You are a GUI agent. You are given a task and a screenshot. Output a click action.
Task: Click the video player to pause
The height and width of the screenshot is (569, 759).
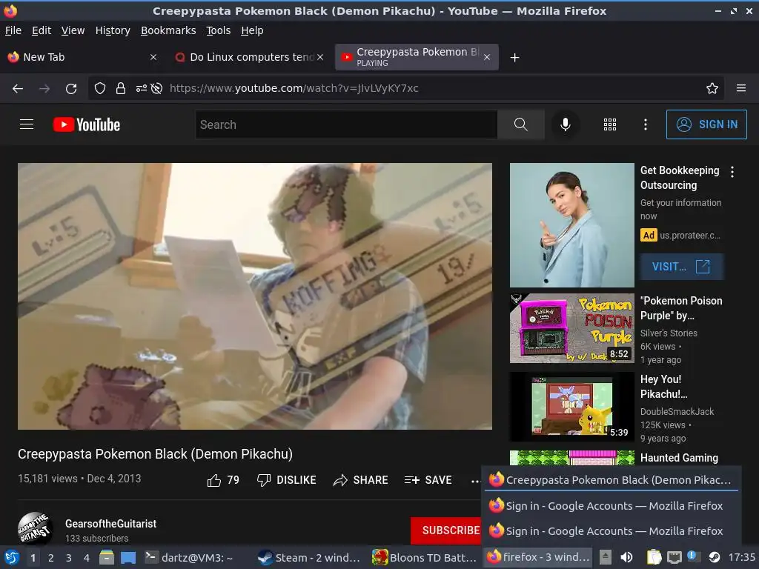coord(255,296)
